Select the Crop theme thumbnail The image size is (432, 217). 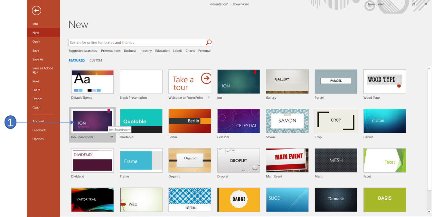336,121
